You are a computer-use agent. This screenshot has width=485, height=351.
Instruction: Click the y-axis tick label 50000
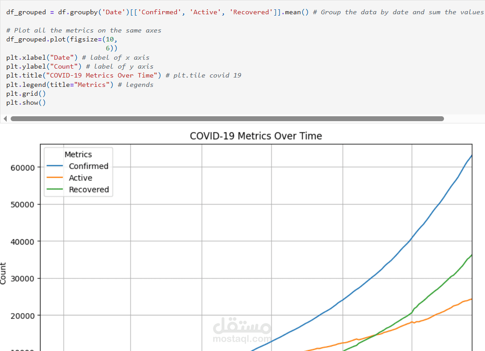23,204
